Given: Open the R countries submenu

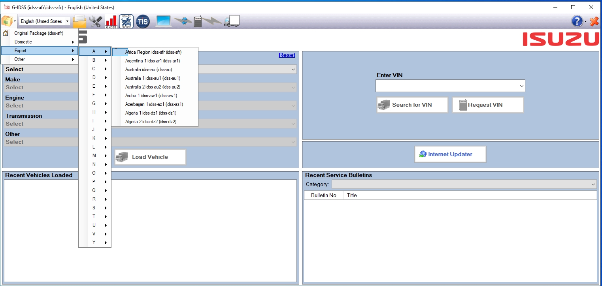Looking at the screenshot, I should (x=95, y=199).
